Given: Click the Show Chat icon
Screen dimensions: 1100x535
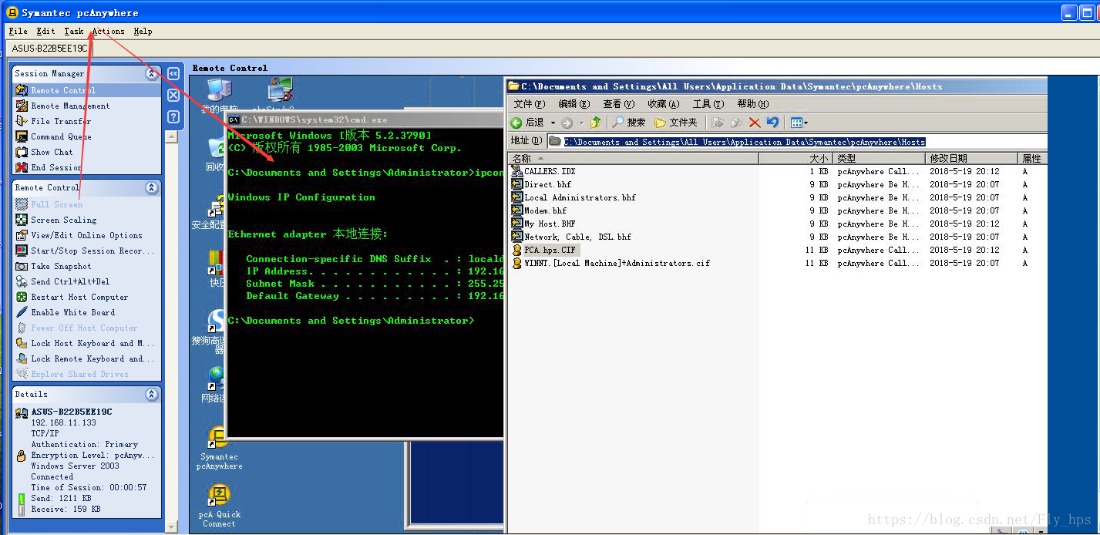Looking at the screenshot, I should [22, 152].
